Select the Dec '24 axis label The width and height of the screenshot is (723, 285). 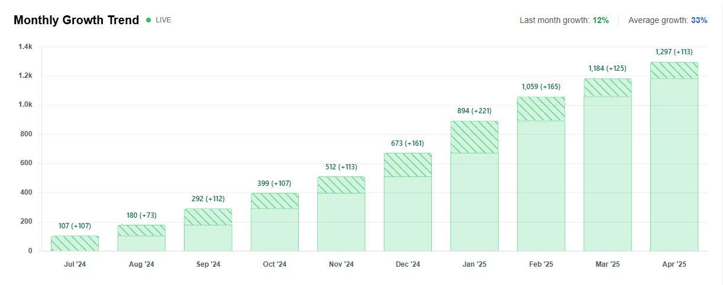tap(408, 264)
